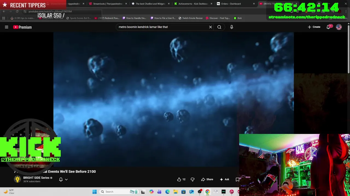Clear the search text with the X
Screen dimensions: 350x196
pos(211,27)
